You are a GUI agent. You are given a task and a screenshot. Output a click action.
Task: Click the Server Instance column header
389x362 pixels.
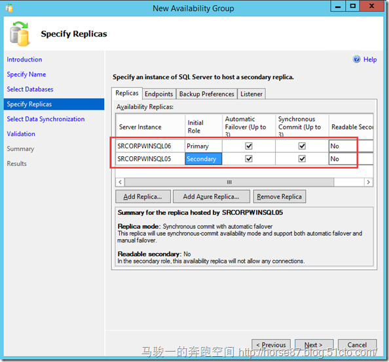151,127
